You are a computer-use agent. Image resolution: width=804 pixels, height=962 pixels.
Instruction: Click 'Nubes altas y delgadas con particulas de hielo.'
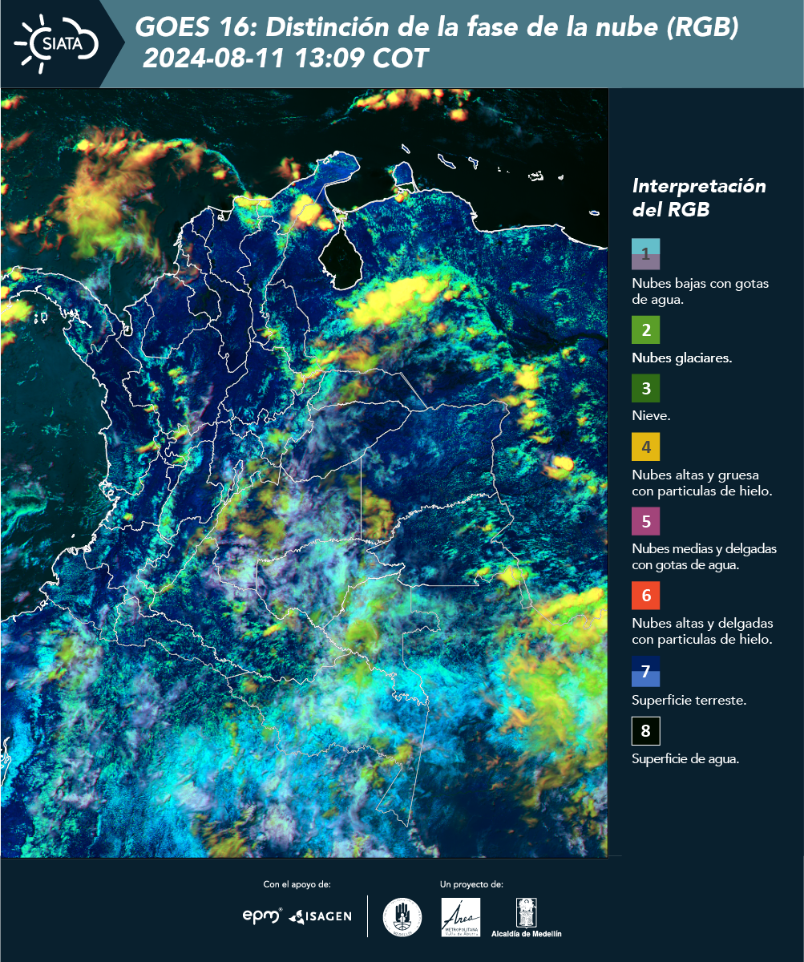702,631
